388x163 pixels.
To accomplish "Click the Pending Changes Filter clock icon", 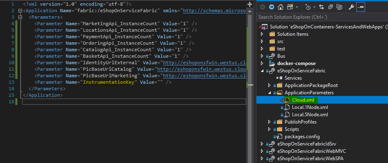I will [309, 7].
